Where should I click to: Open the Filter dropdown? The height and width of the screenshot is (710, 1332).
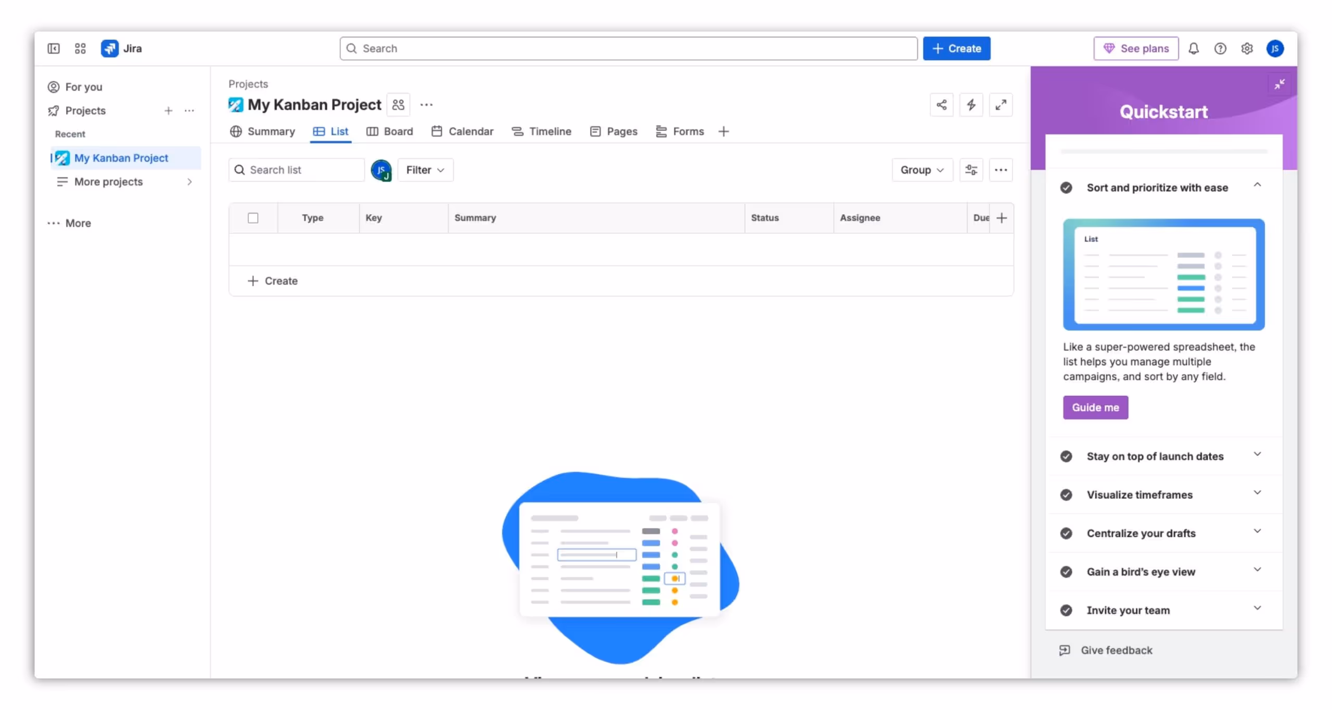tap(425, 170)
